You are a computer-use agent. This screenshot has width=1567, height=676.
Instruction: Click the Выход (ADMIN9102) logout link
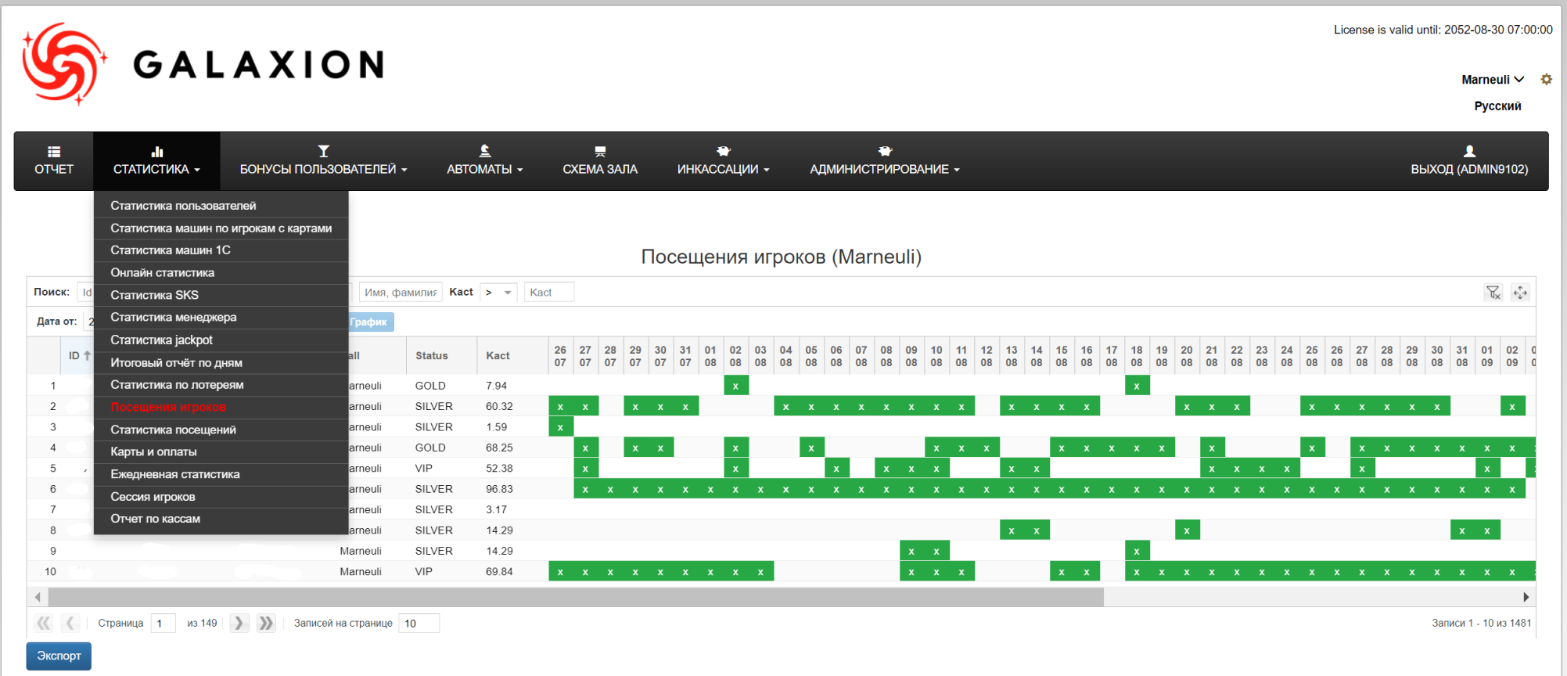pyautogui.click(x=1468, y=160)
